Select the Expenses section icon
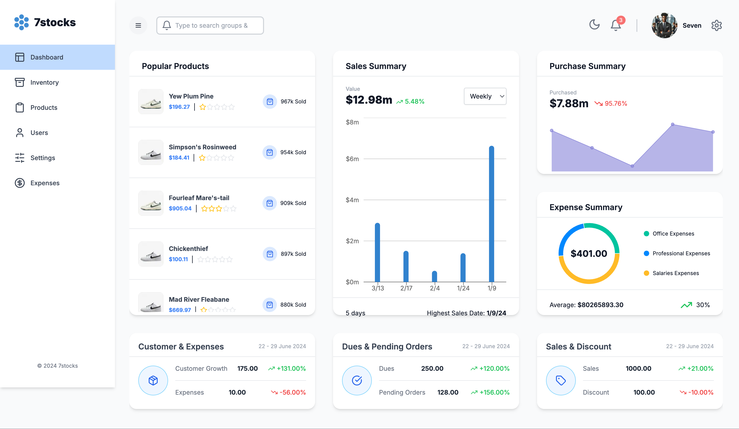The height and width of the screenshot is (429, 739). tap(20, 183)
